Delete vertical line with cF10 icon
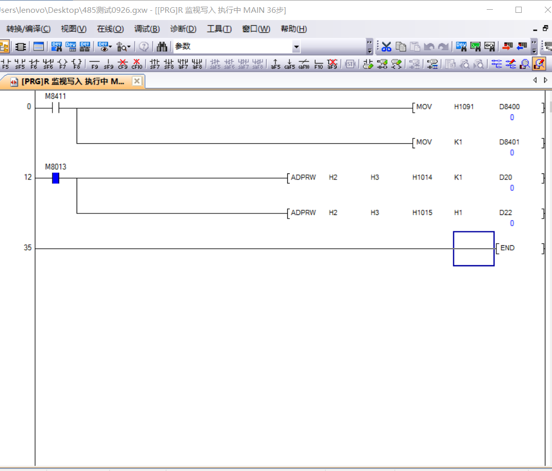The height and width of the screenshot is (471, 552). point(137,64)
